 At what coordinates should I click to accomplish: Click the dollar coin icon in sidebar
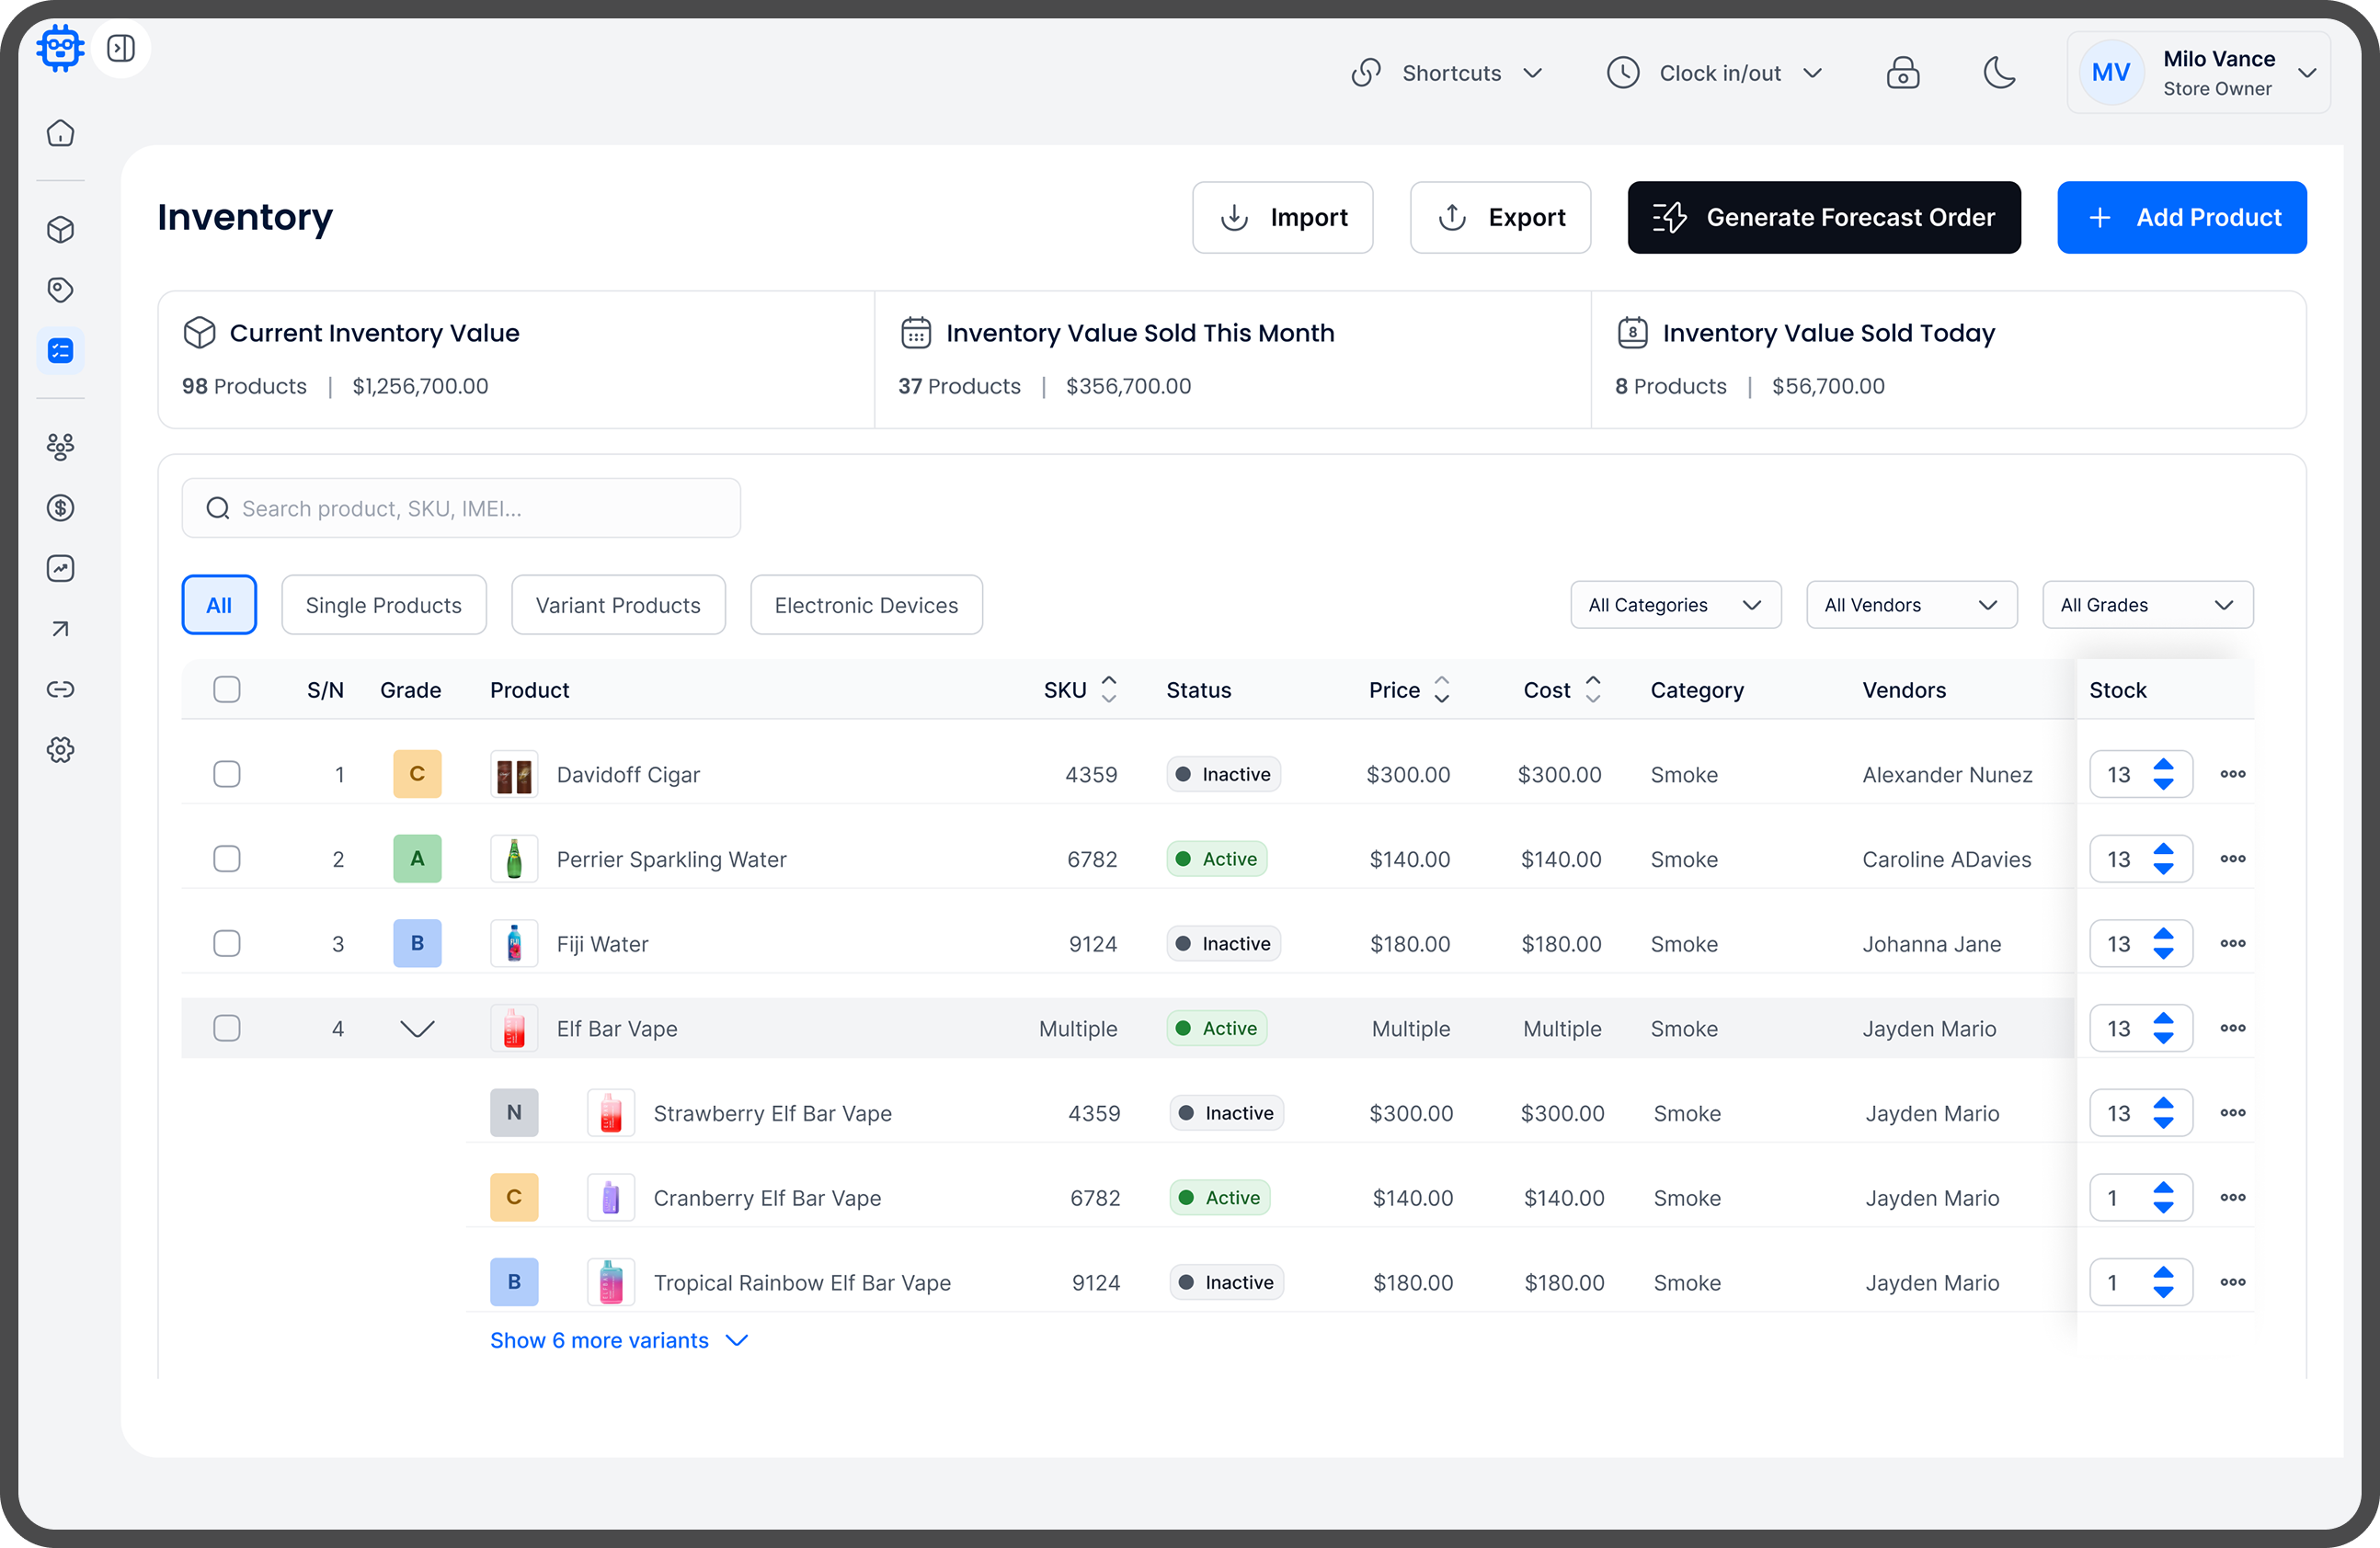pyautogui.click(x=60, y=507)
